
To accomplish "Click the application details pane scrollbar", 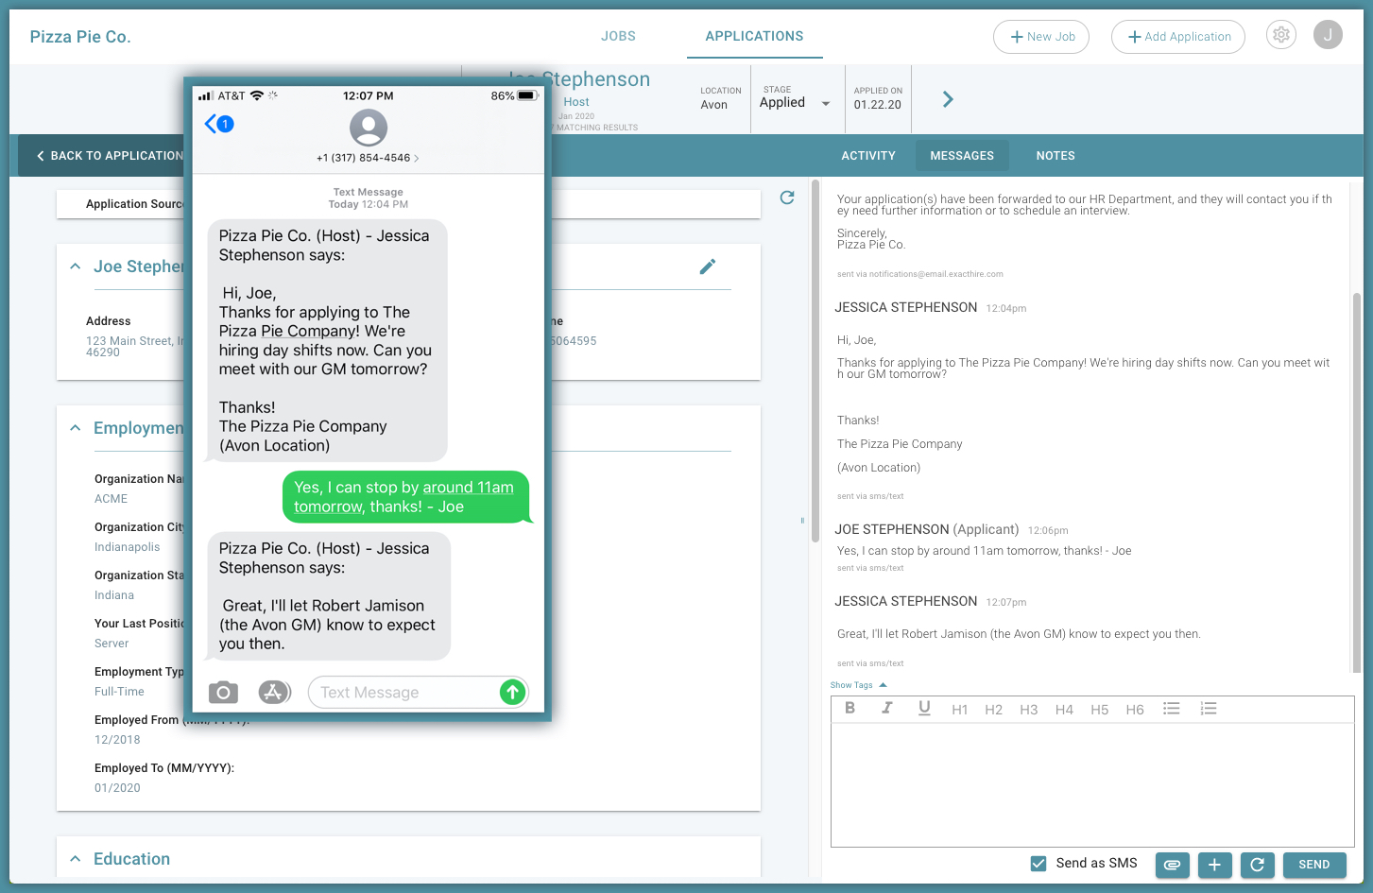I will [x=815, y=361].
